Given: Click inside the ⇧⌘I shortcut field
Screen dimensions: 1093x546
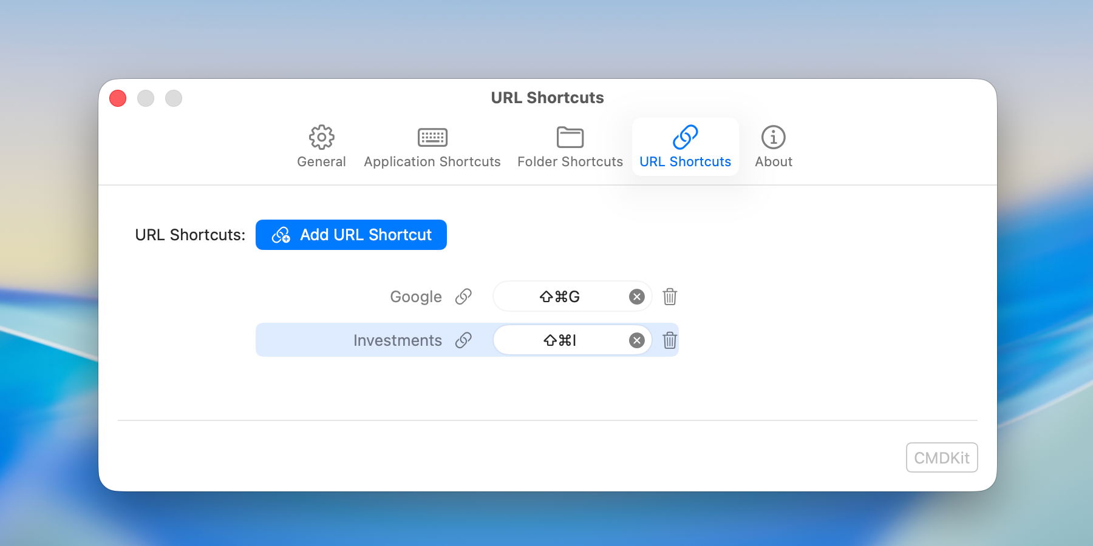Looking at the screenshot, I should pyautogui.click(x=560, y=340).
